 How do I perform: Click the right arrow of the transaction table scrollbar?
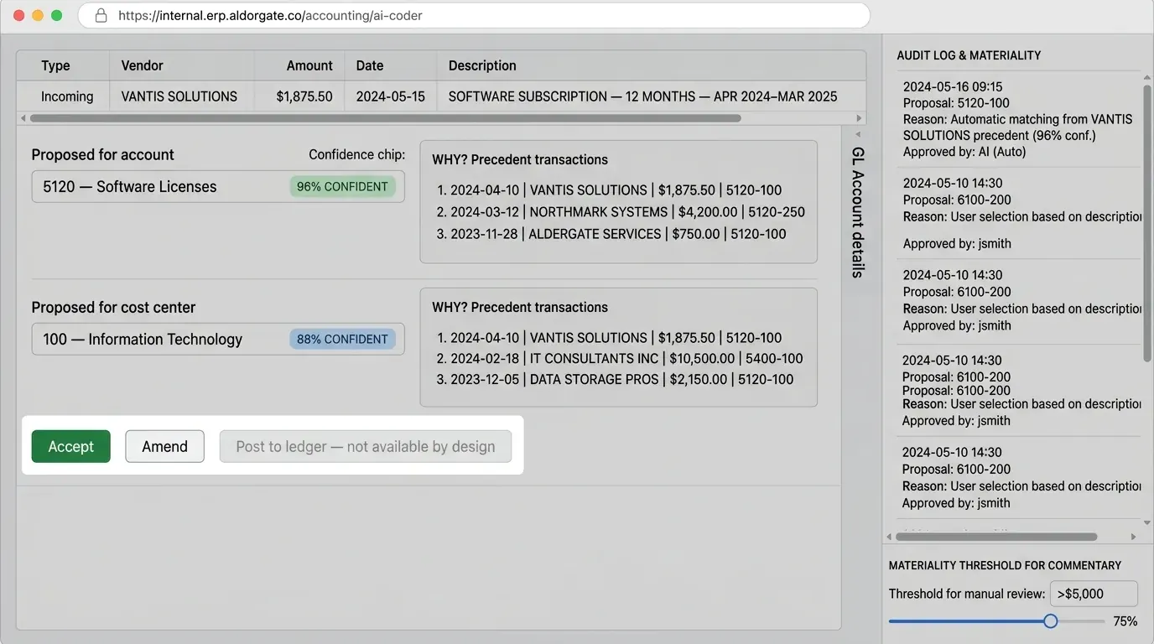(x=859, y=118)
